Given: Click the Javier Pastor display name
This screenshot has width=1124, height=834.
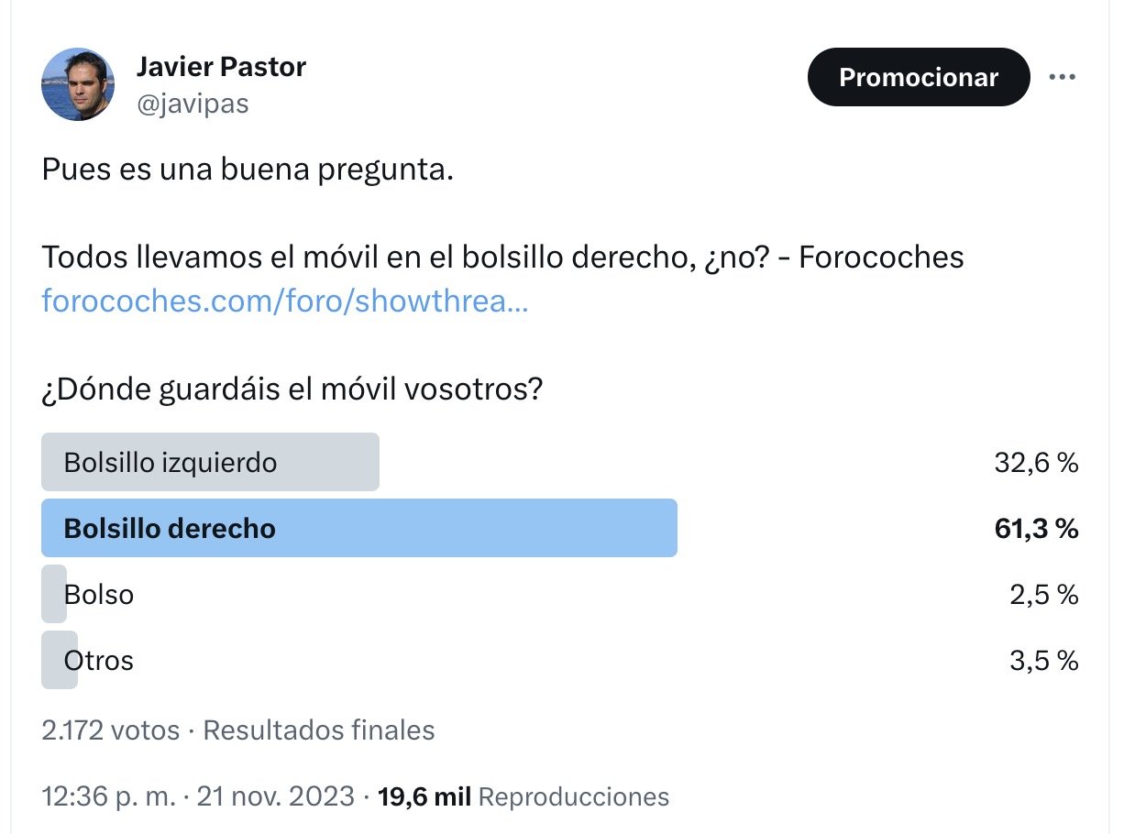Looking at the screenshot, I should [x=221, y=67].
